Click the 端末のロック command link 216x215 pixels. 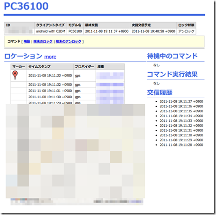43,42
